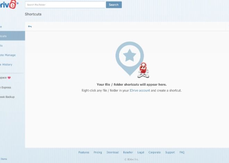Select the Shortcuts sidebar item
Viewport: 229px width, 163px height.
point(12,36)
